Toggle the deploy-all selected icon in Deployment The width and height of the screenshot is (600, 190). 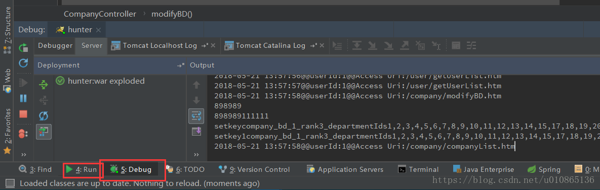tap(44, 132)
